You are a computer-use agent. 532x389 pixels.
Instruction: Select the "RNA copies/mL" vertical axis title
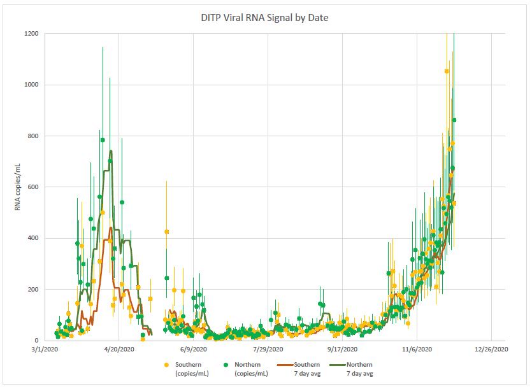pyautogui.click(x=18, y=187)
